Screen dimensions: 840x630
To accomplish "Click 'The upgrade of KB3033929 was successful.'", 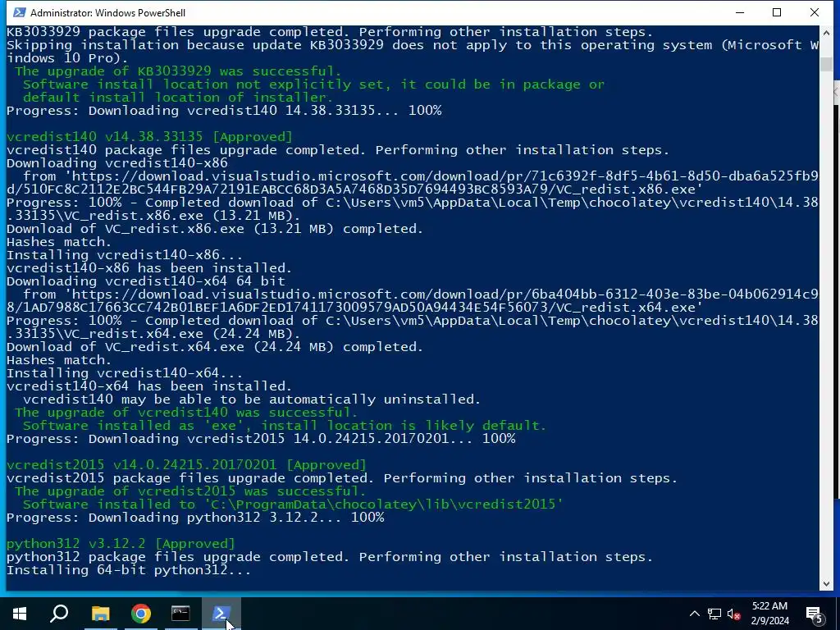I will point(178,71).
